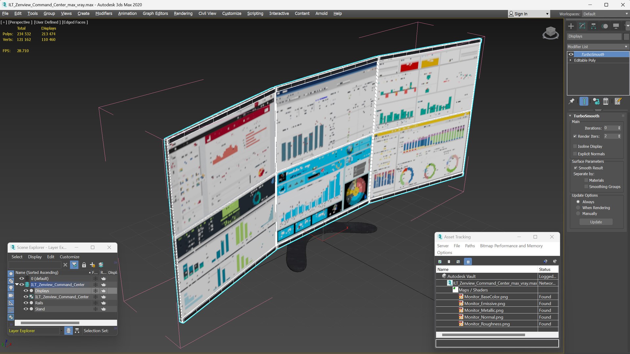Viewport: 630px width, 354px height.
Task: Refresh the Asset Tracking list
Action: (440, 262)
